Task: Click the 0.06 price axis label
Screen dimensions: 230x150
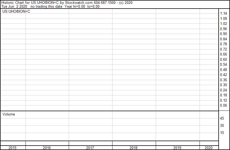Action: [223, 106]
